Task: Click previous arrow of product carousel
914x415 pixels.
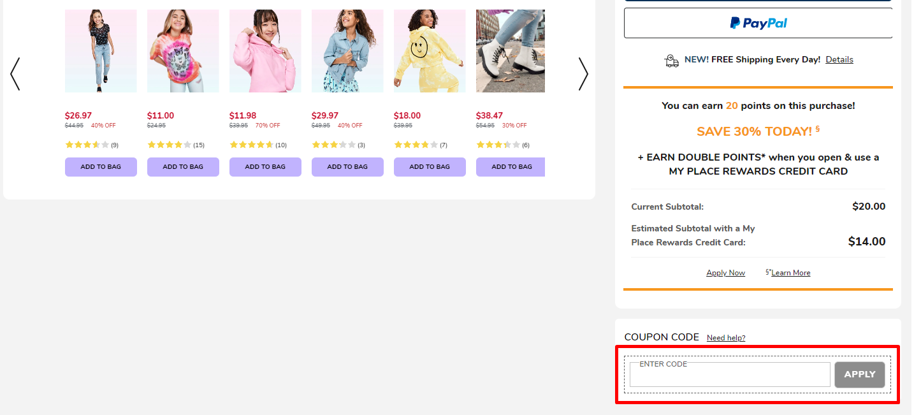Action: [x=15, y=74]
